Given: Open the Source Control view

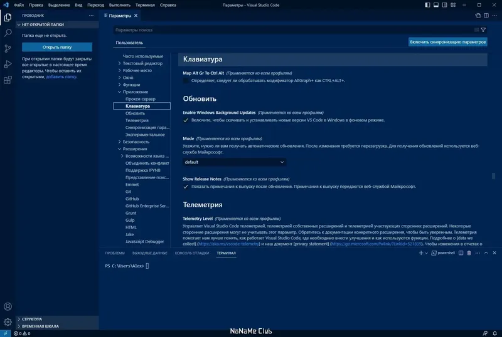Looking at the screenshot, I should 8,48.
